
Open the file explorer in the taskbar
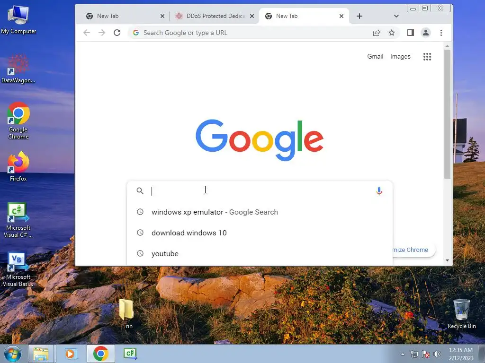[x=41, y=354]
